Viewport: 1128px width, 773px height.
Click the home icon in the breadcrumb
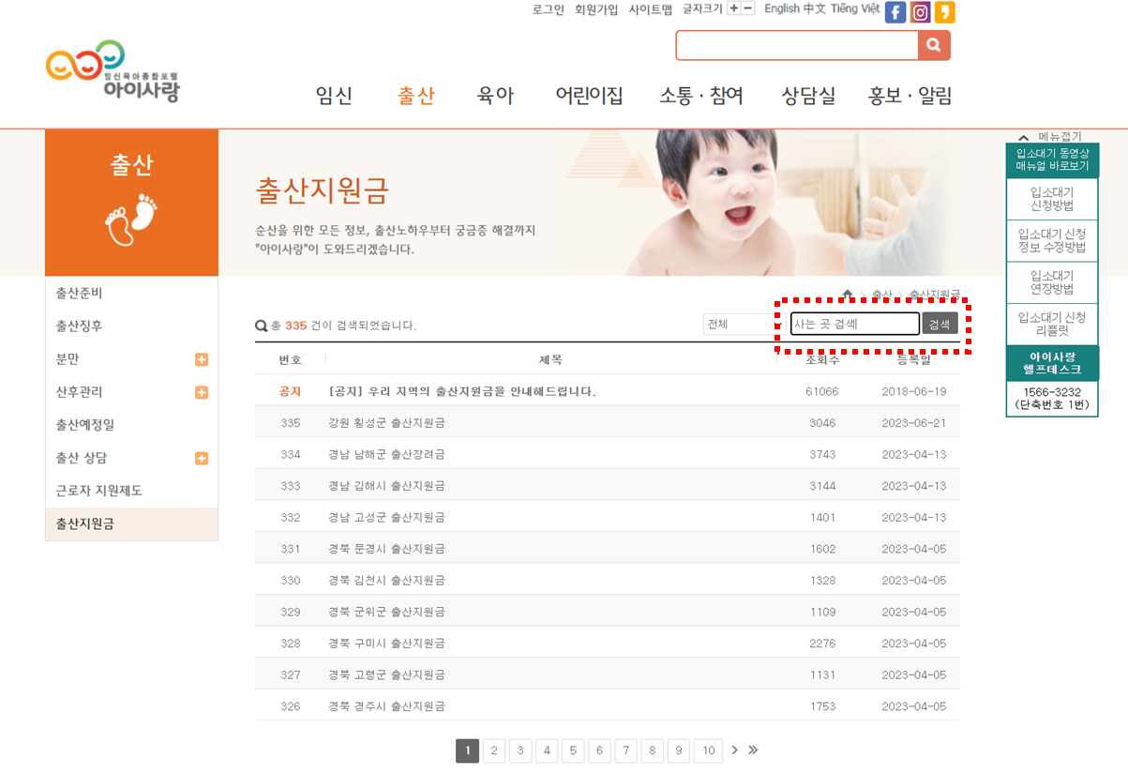(x=847, y=294)
